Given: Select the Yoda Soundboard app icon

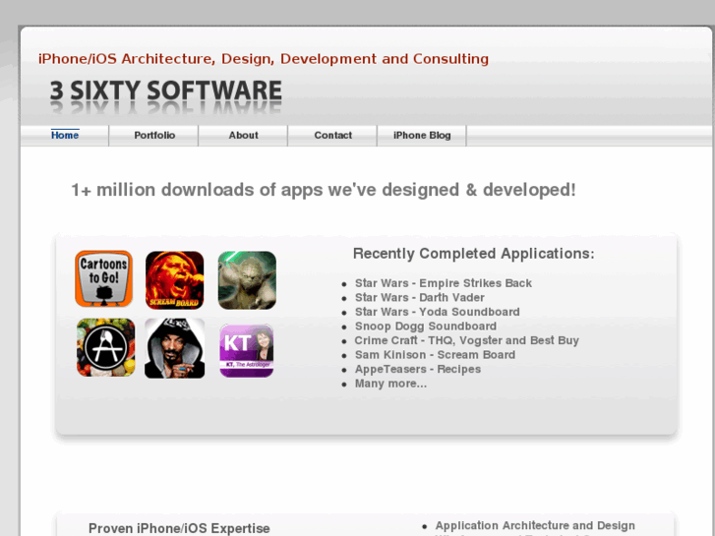Looking at the screenshot, I should 247,280.
